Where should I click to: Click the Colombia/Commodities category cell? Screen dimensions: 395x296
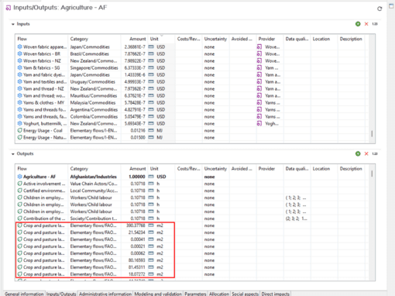coord(94,116)
